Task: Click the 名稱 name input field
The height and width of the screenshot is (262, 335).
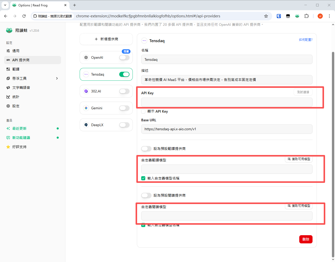Action: coord(227,59)
